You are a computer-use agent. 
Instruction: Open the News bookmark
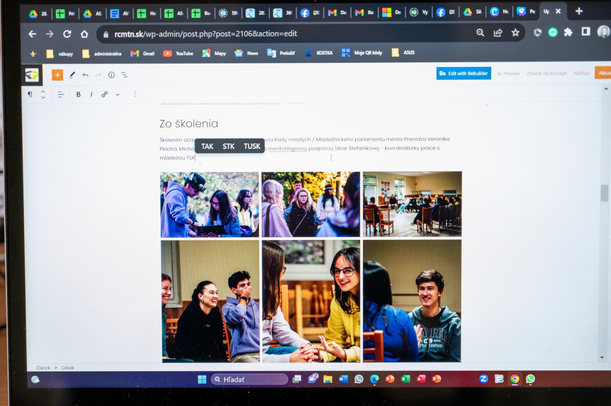(x=246, y=53)
